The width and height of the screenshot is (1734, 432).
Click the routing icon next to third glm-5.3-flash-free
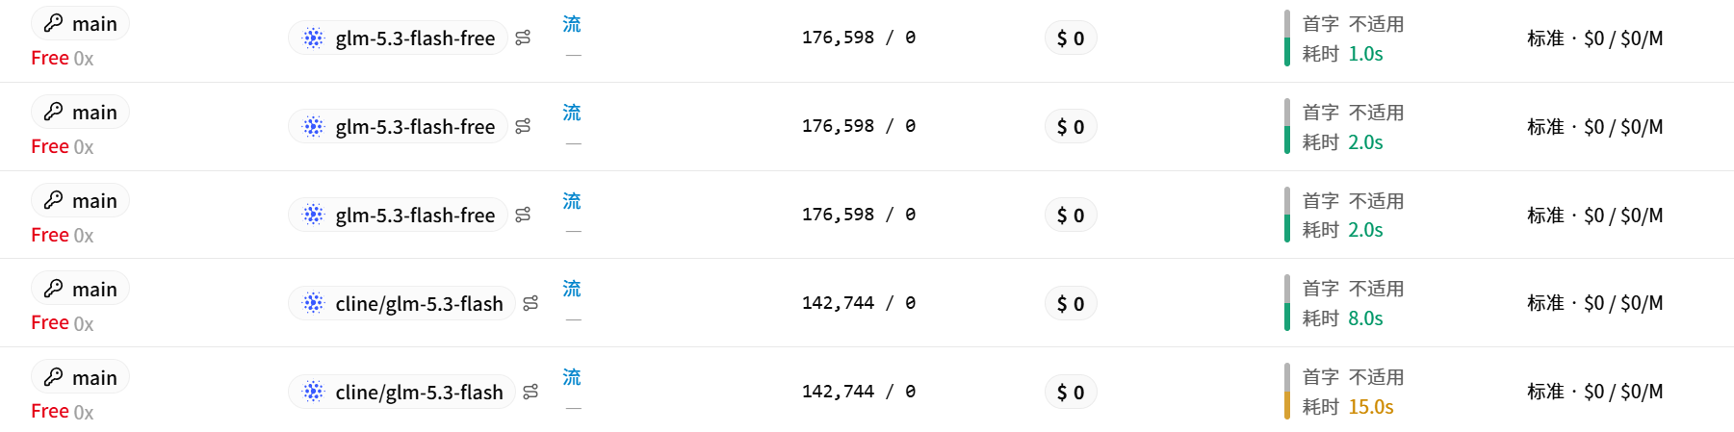click(523, 215)
